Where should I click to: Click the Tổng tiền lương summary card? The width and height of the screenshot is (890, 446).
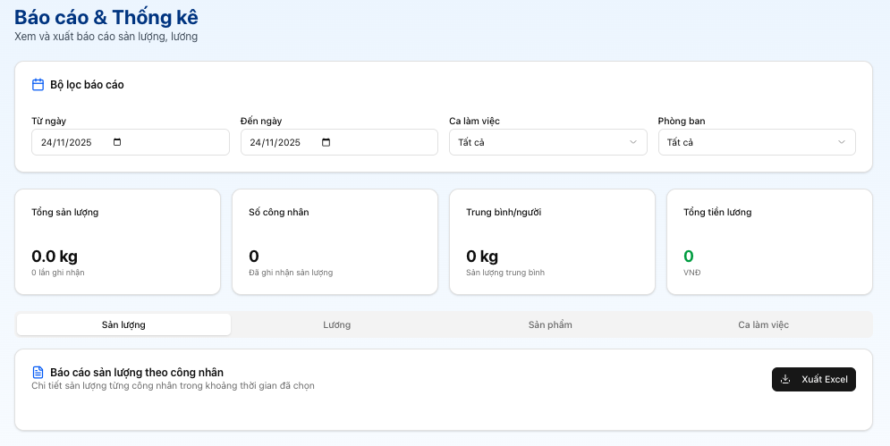[x=769, y=241]
